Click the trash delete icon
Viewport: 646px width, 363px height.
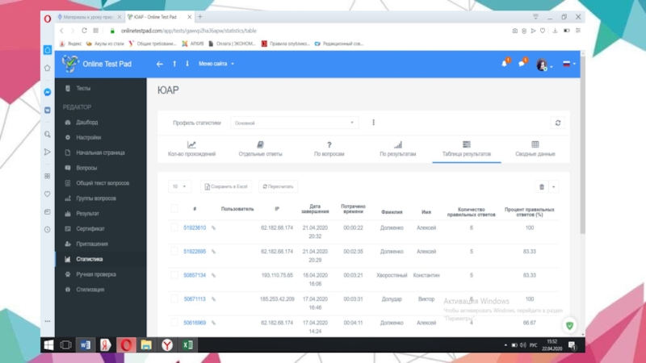click(542, 187)
